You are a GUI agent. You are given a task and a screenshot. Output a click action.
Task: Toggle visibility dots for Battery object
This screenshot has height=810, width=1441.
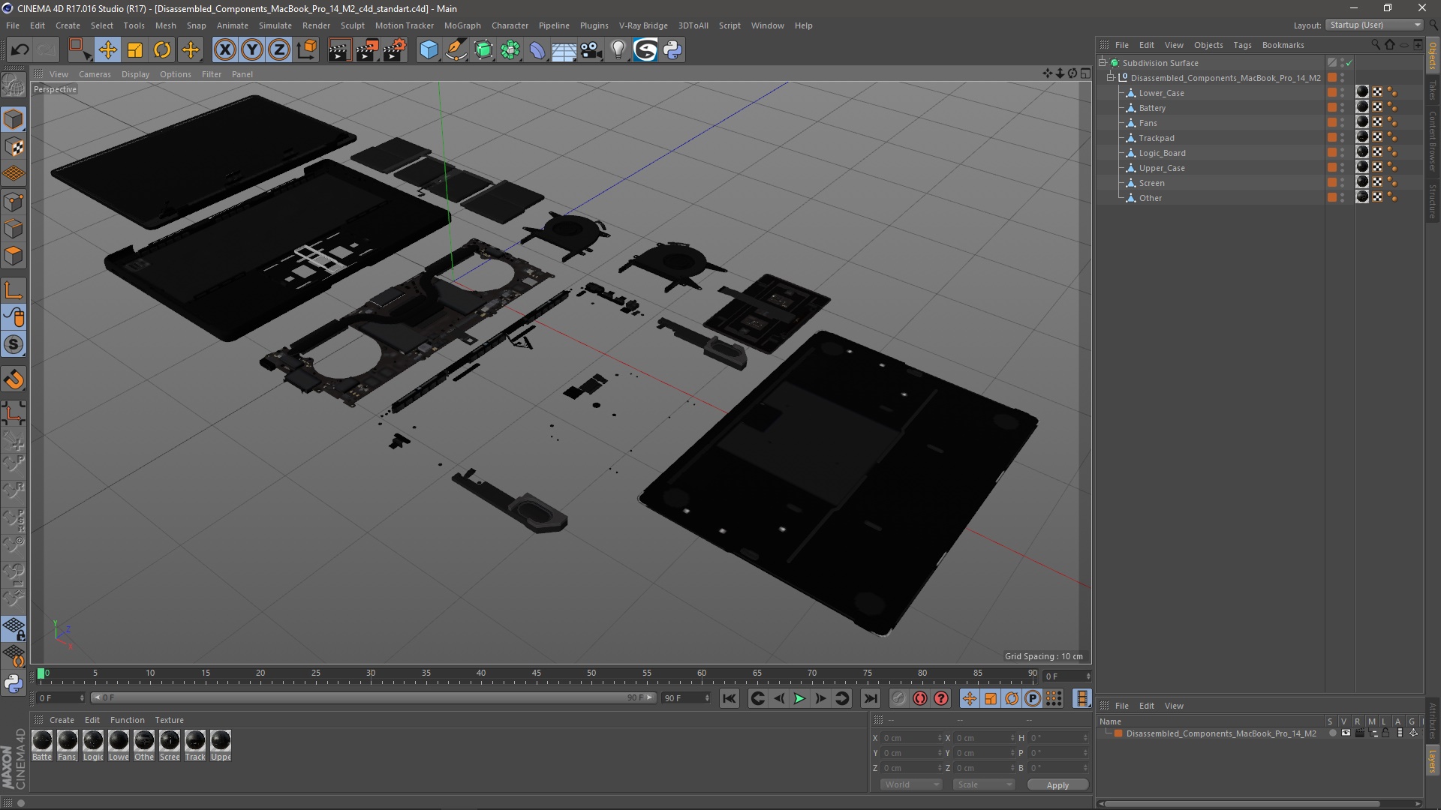1343,108
